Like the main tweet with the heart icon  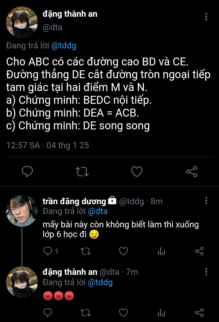coord(137,172)
